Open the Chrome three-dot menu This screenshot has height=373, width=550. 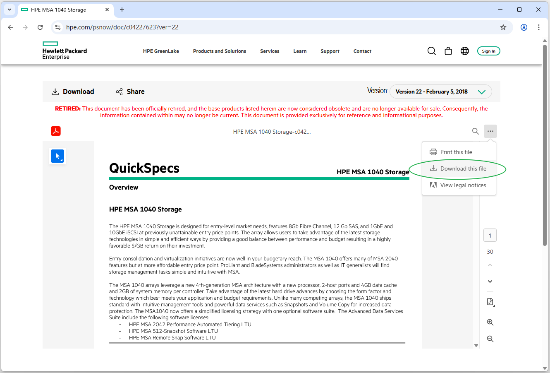[538, 27]
